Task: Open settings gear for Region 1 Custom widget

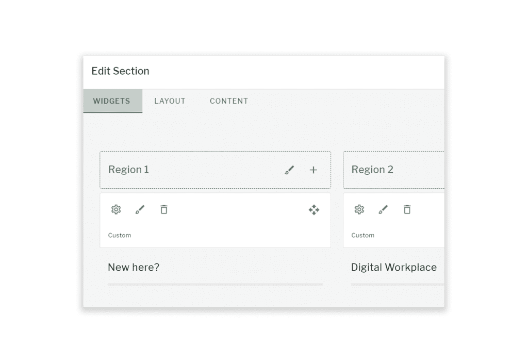Action: click(116, 209)
